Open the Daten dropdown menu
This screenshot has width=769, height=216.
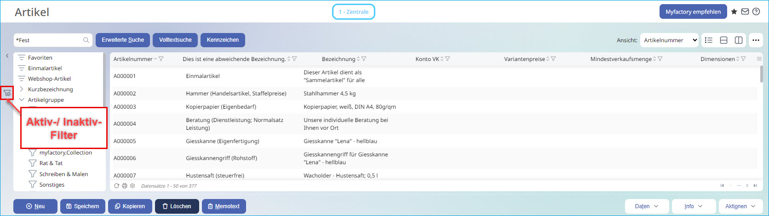pos(647,206)
